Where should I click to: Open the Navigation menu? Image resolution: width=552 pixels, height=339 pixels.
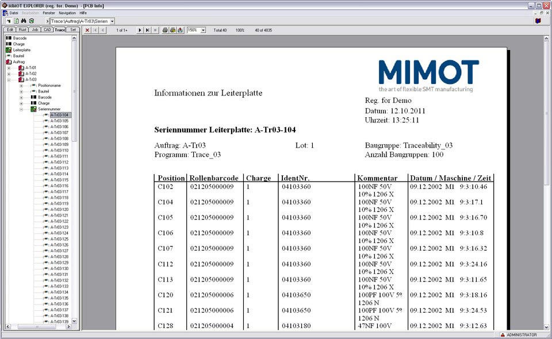(x=67, y=13)
